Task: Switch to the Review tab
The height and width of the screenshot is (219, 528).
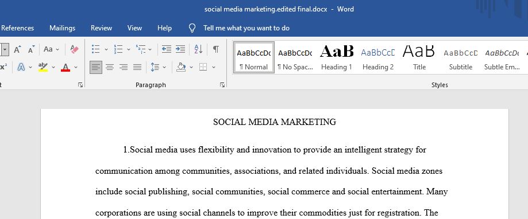Action: (x=101, y=28)
